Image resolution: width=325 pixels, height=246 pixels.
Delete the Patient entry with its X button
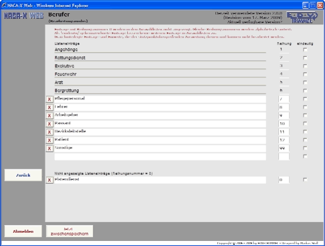point(50,140)
